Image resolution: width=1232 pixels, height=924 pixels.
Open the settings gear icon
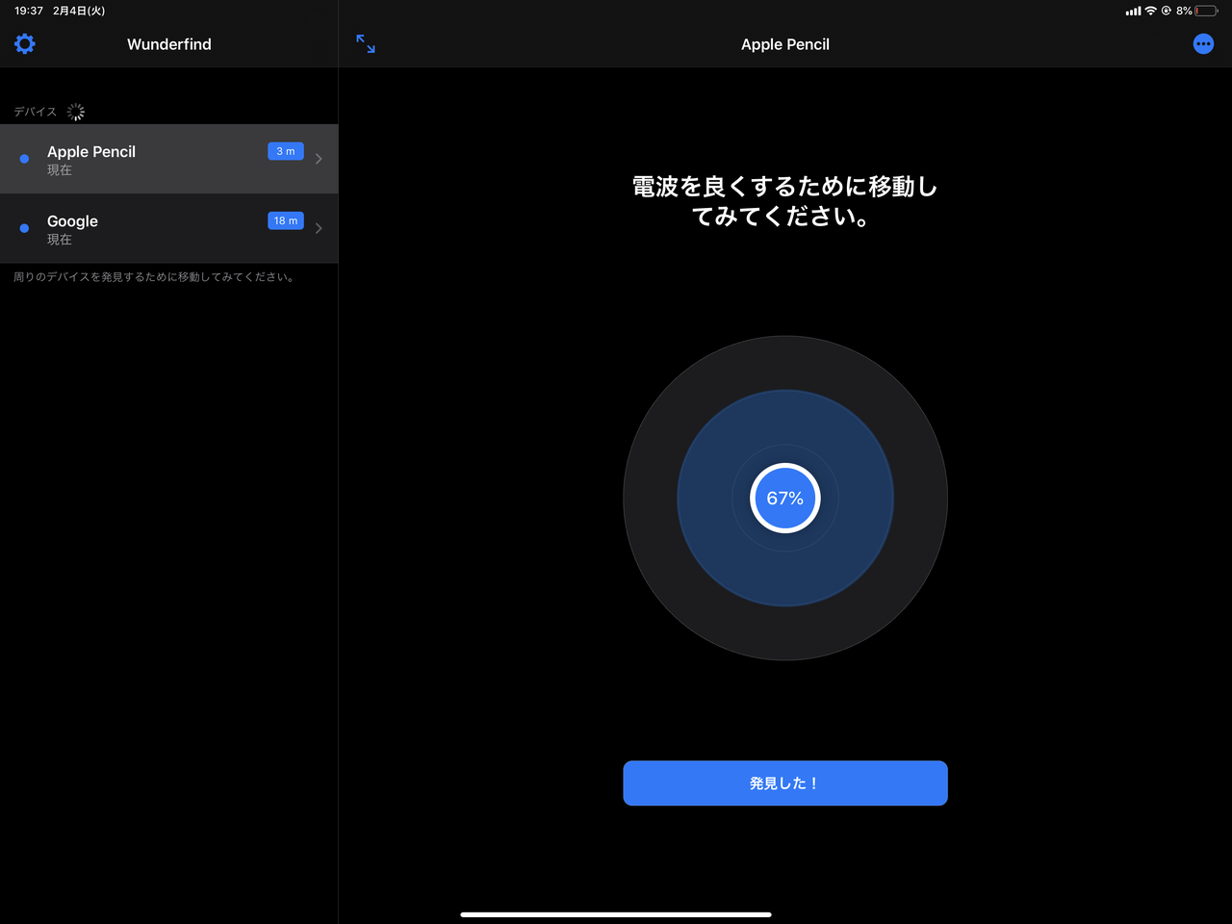click(x=25, y=43)
